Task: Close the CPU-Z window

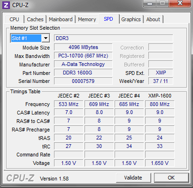Action: click(x=180, y=3)
